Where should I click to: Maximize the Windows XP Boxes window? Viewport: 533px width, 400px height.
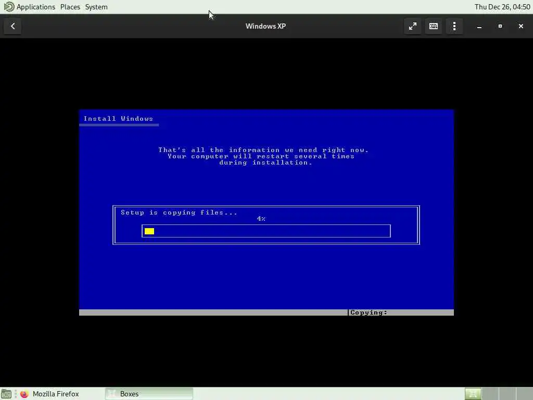tap(500, 26)
